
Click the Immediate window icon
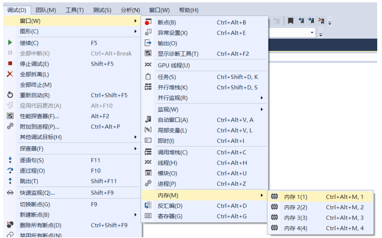[x=148, y=140]
